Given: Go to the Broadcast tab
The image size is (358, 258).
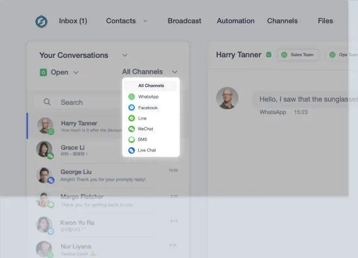Looking at the screenshot, I should (185, 21).
